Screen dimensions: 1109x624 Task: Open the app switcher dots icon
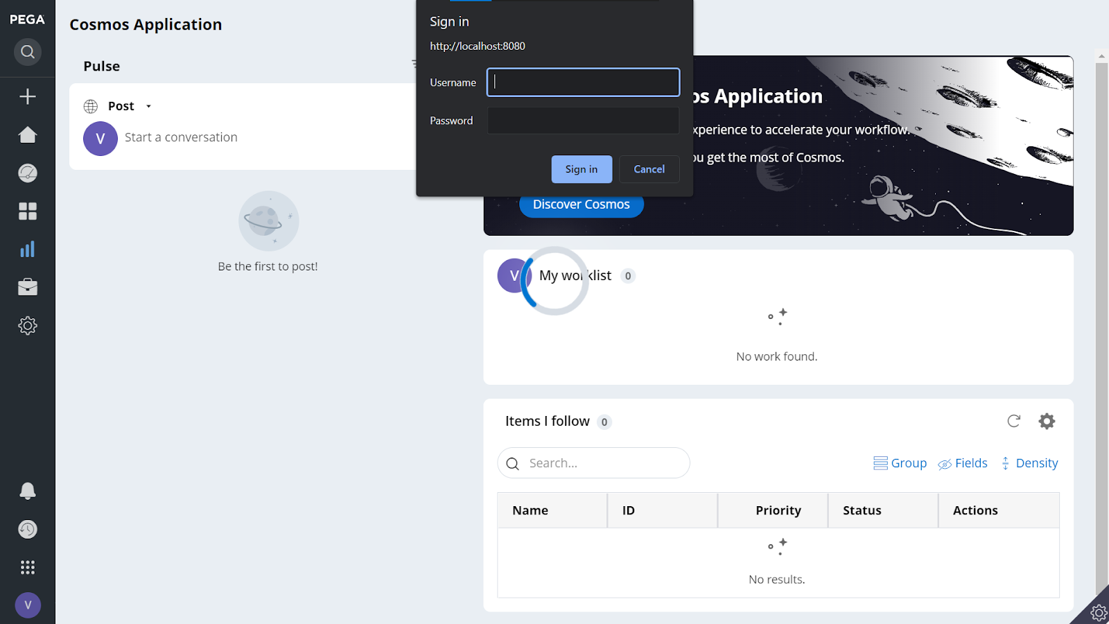coord(28,567)
